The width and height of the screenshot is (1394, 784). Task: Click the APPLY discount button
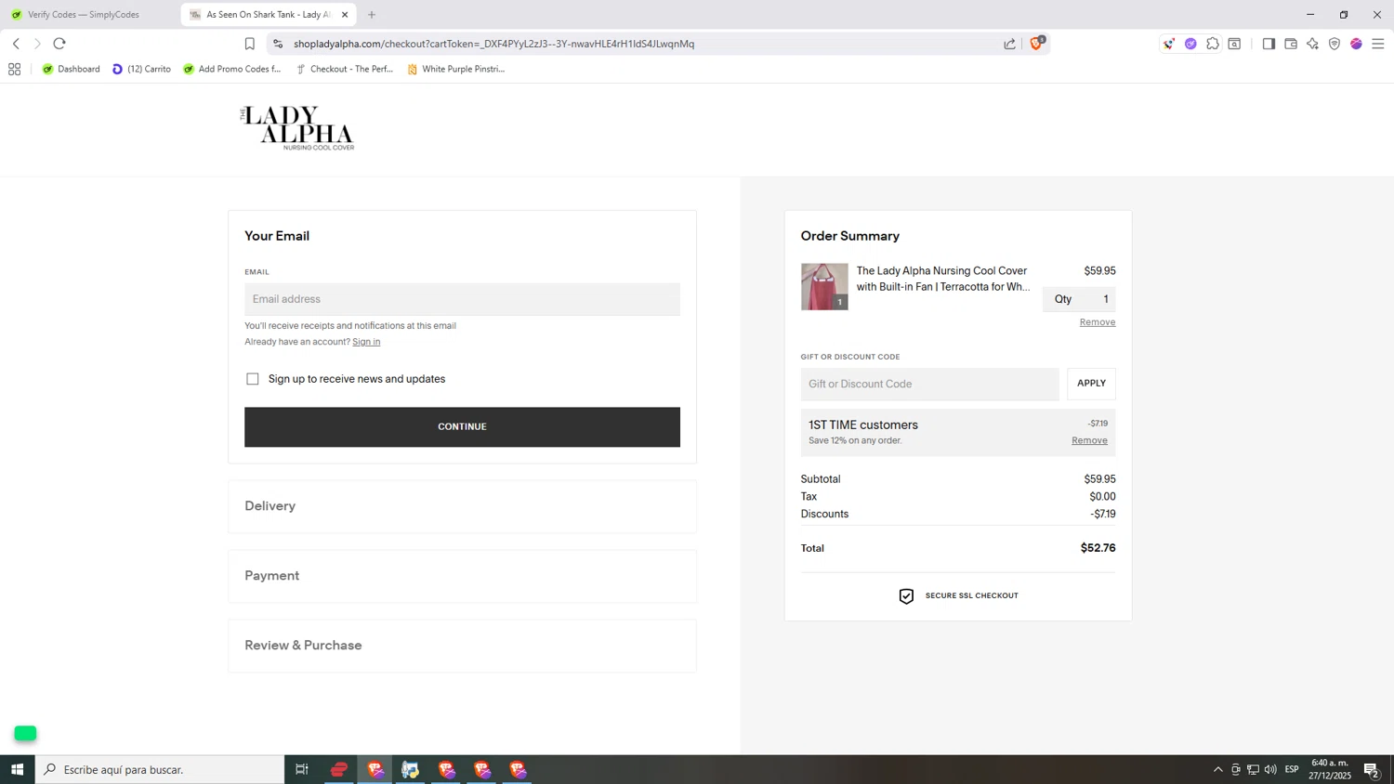tap(1091, 384)
